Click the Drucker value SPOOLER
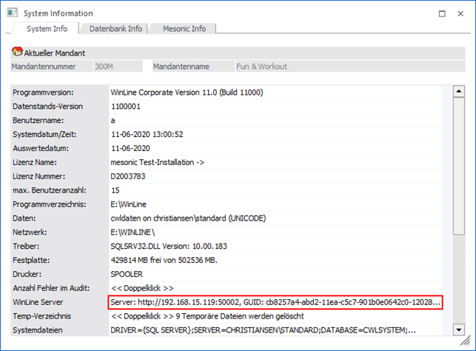Image resolution: width=476 pixels, height=351 pixels. tap(127, 274)
